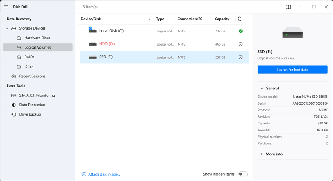Click the T0918A0L revision value
The width and height of the screenshot is (333, 181).
pyautogui.click(x=321, y=117)
